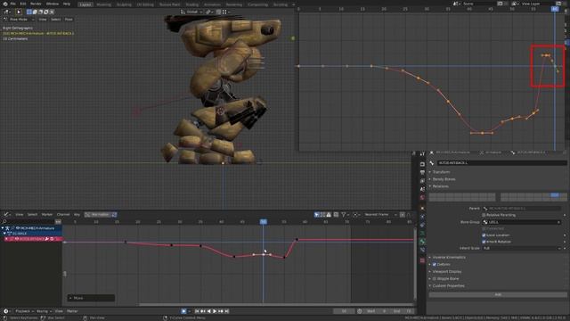Open timeline Marker menu

pyautogui.click(x=72, y=311)
